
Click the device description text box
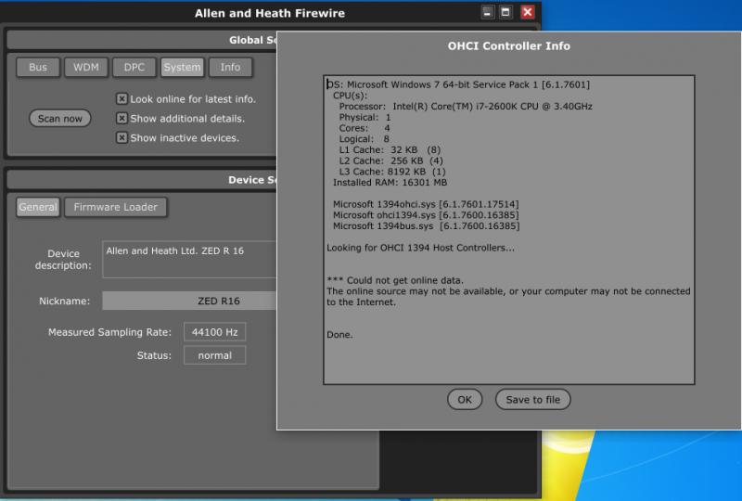point(189,260)
